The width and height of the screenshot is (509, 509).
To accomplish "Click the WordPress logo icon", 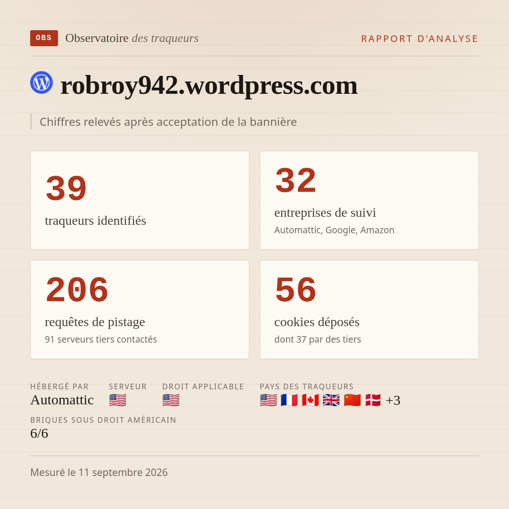I will pos(41,82).
